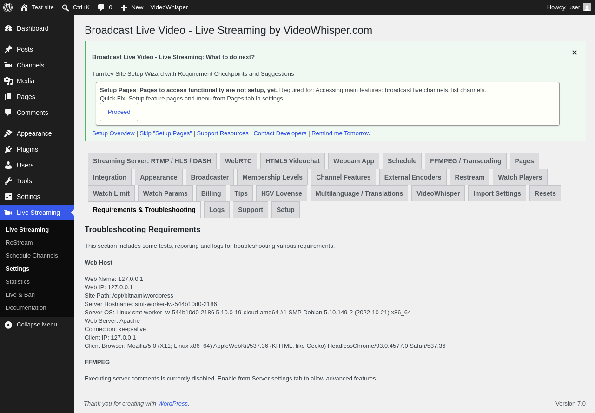Viewport: 595px width, 413px height.
Task: Open the Test site home icon
Action: click(x=24, y=7)
